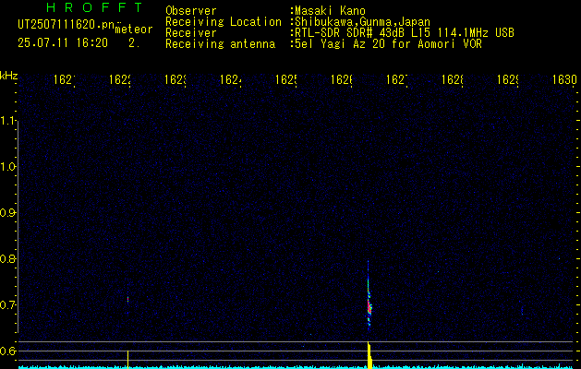Click the 0.7 kHz axis tick label
This screenshot has width=581, height=369.
(x=7, y=305)
